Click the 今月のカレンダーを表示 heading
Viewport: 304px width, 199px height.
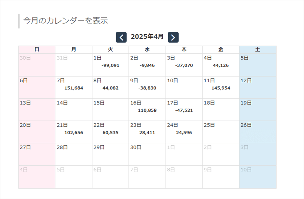click(65, 21)
